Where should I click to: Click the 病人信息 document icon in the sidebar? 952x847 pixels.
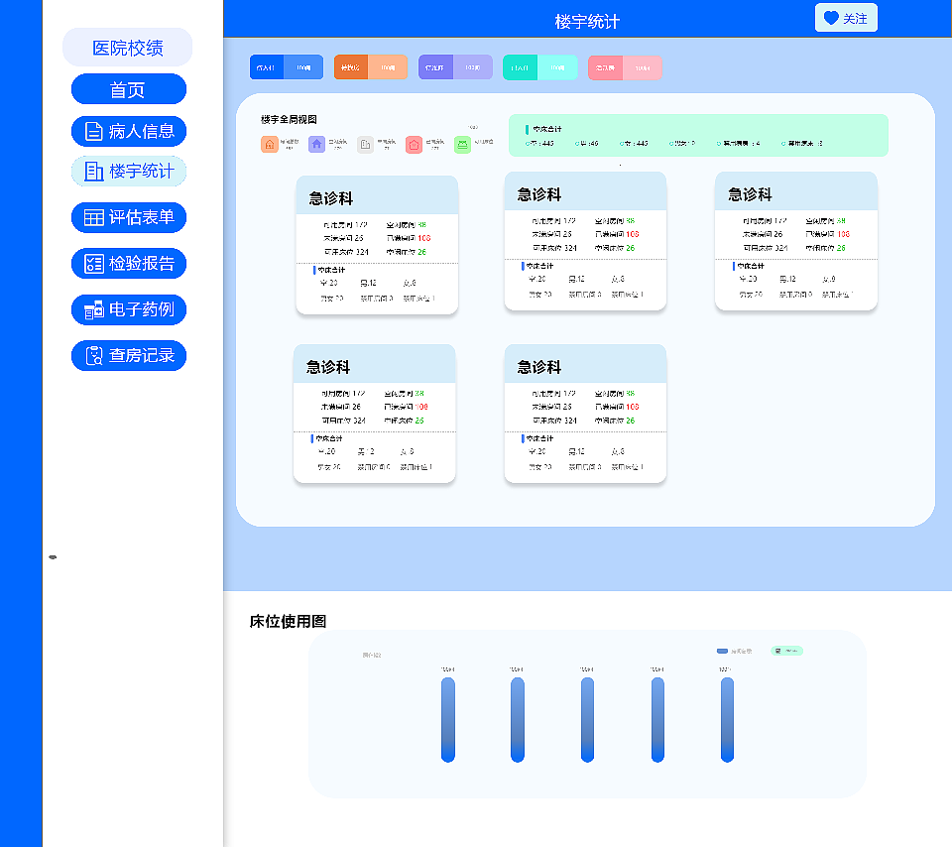point(91,130)
